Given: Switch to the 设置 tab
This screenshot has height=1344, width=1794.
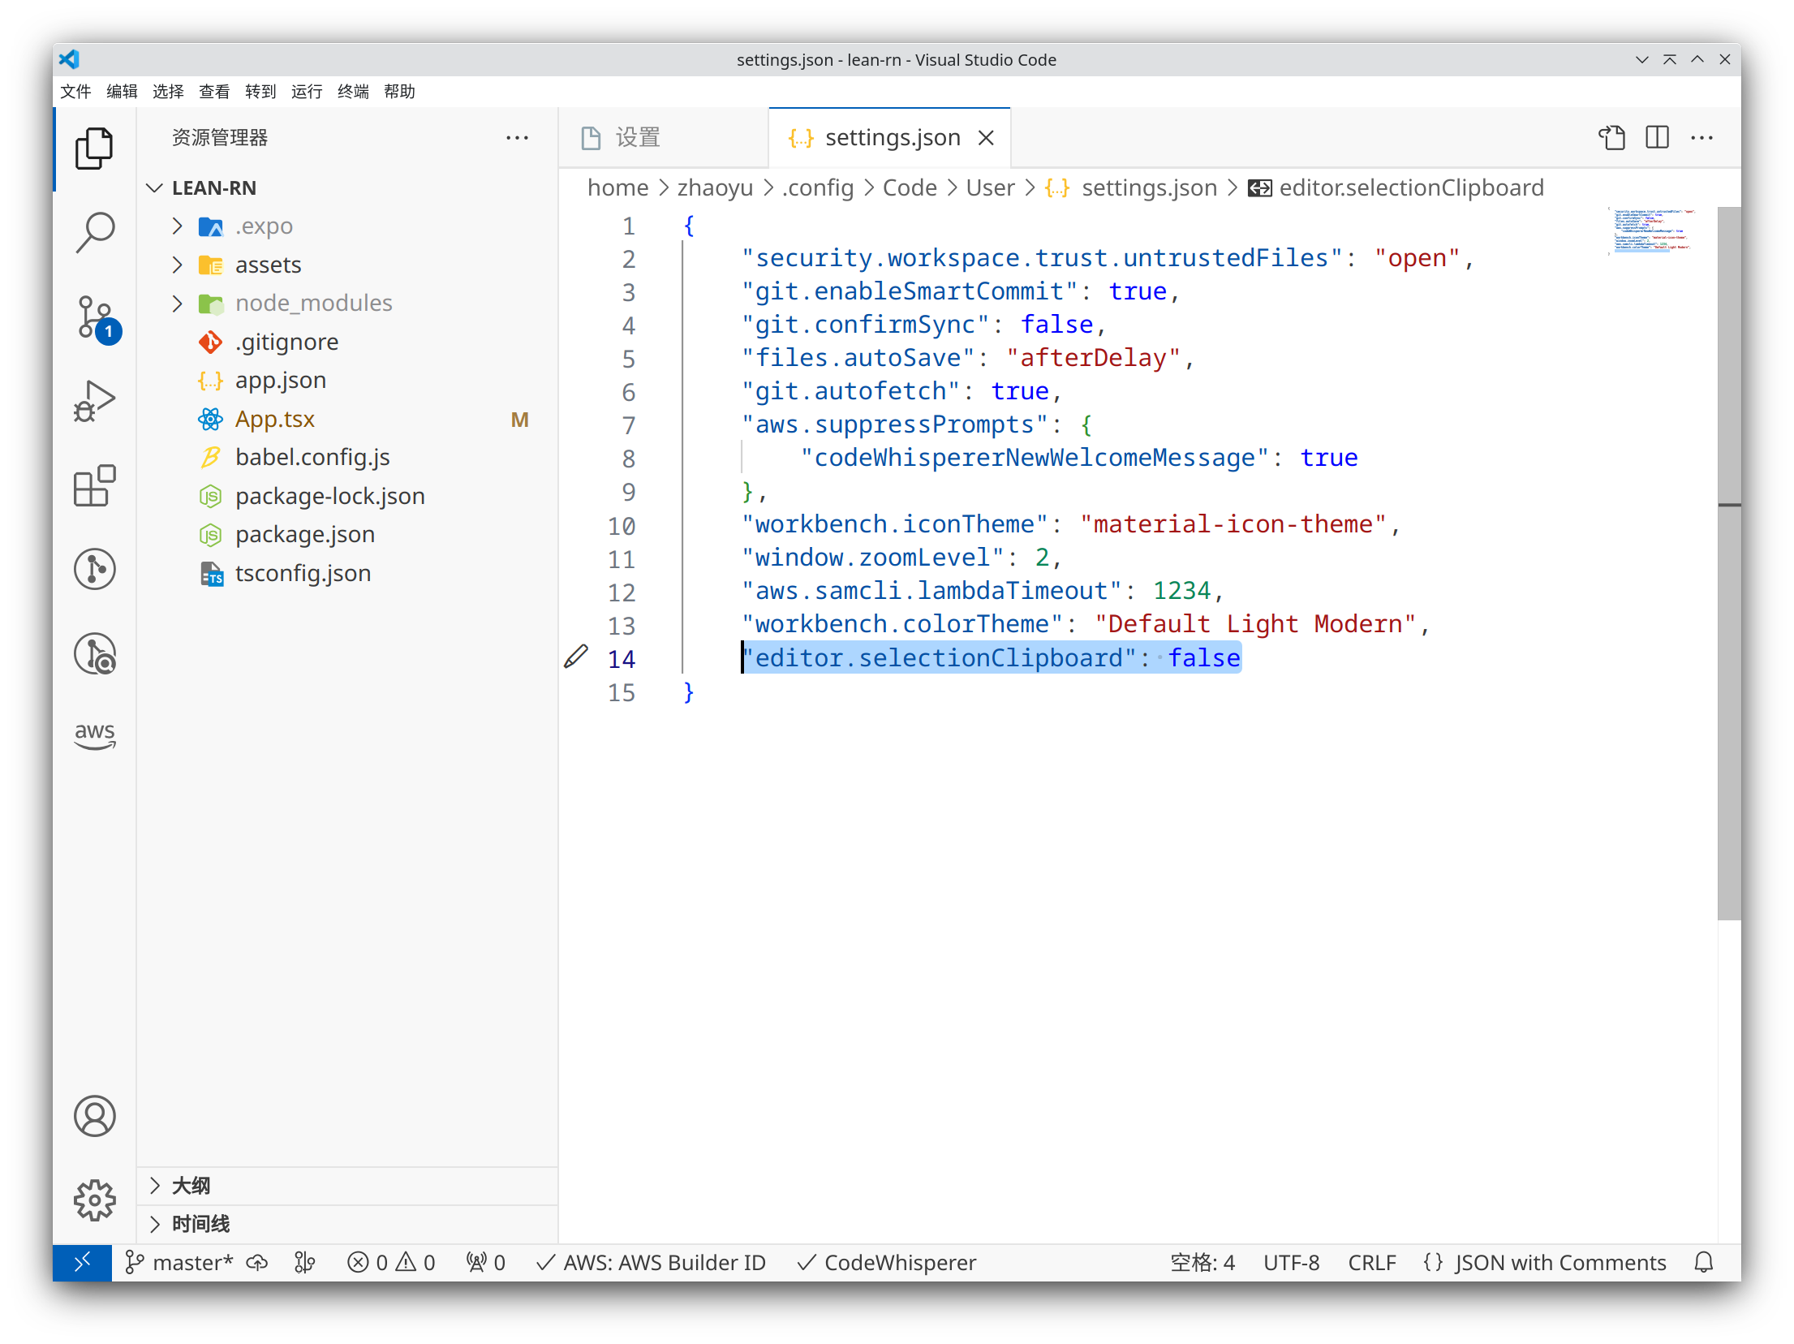Looking at the screenshot, I should point(637,137).
